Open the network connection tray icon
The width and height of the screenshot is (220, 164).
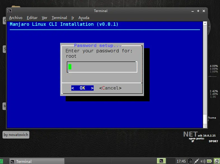tap(197, 161)
